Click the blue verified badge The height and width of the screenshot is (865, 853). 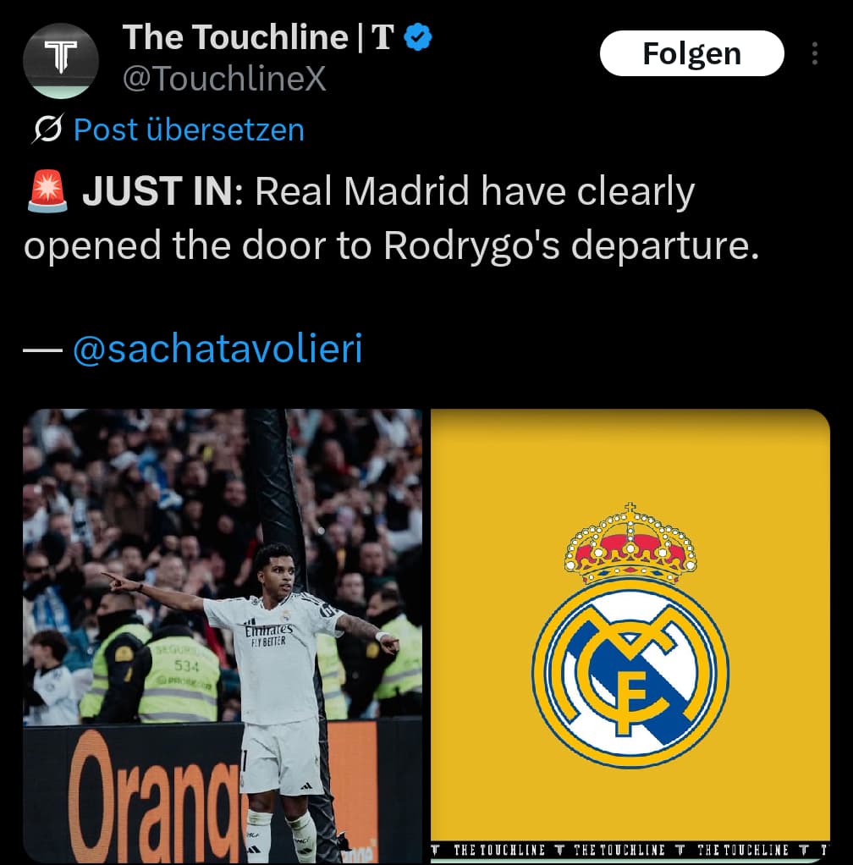(x=418, y=37)
